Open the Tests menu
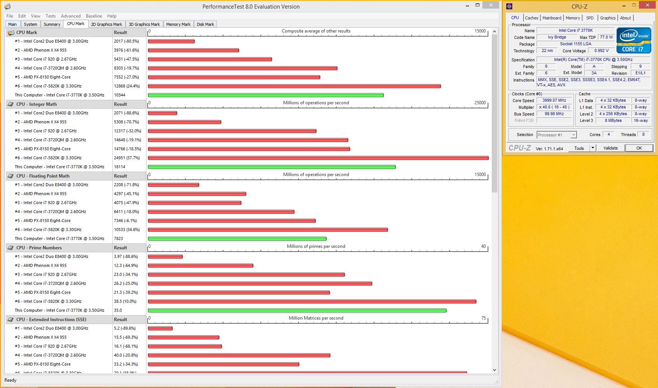The height and width of the screenshot is (388, 658). point(50,16)
